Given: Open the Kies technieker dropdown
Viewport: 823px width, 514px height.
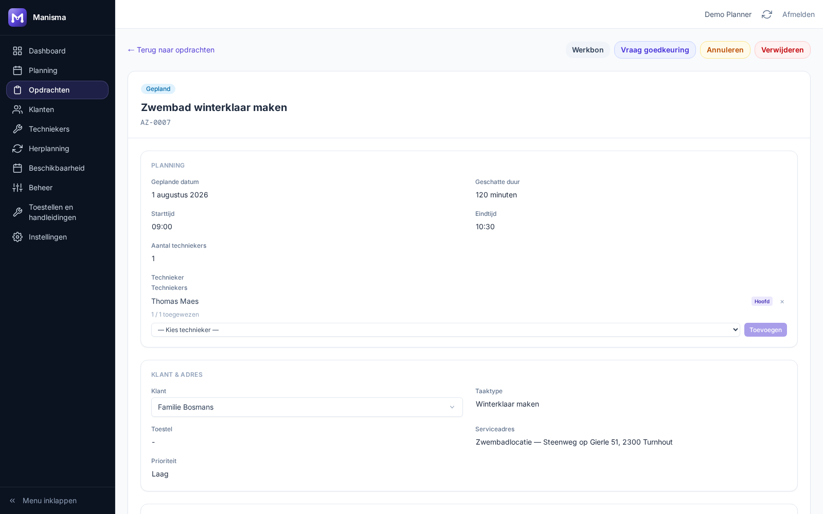Looking at the screenshot, I should 445,330.
